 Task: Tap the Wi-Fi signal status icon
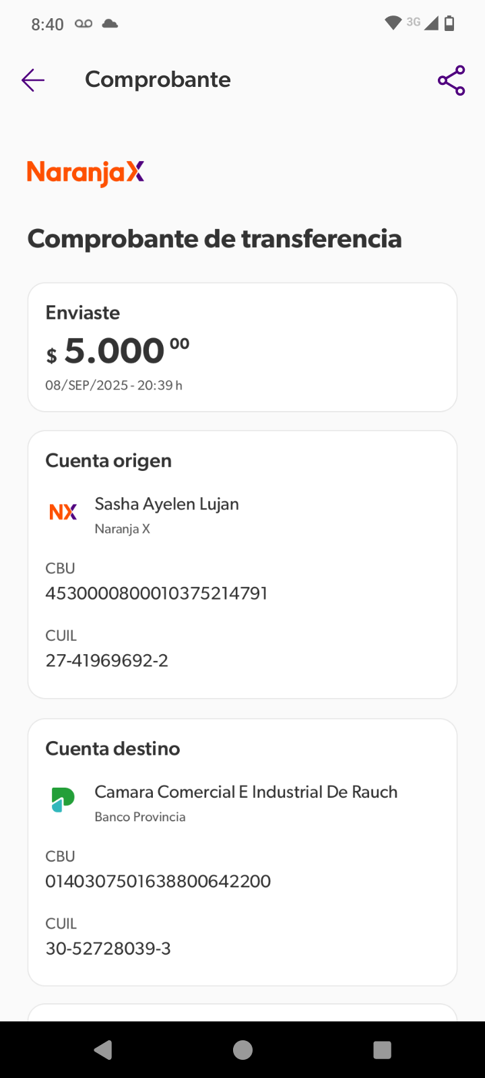click(x=393, y=24)
